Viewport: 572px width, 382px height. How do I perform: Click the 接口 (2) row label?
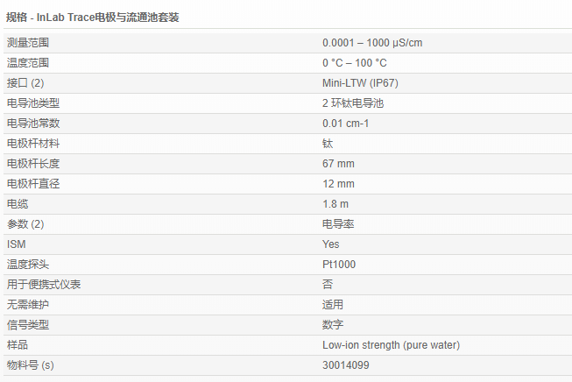click(25, 83)
